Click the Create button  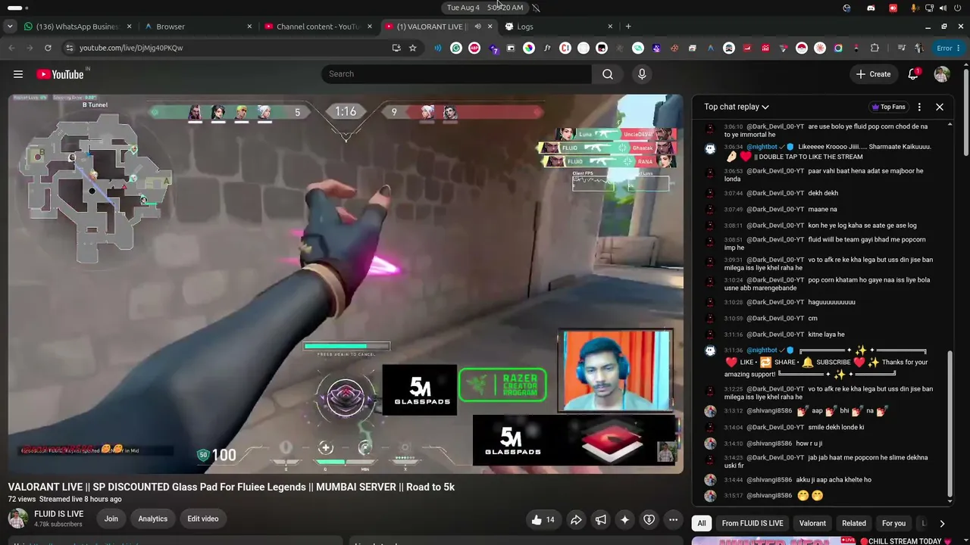tap(873, 74)
